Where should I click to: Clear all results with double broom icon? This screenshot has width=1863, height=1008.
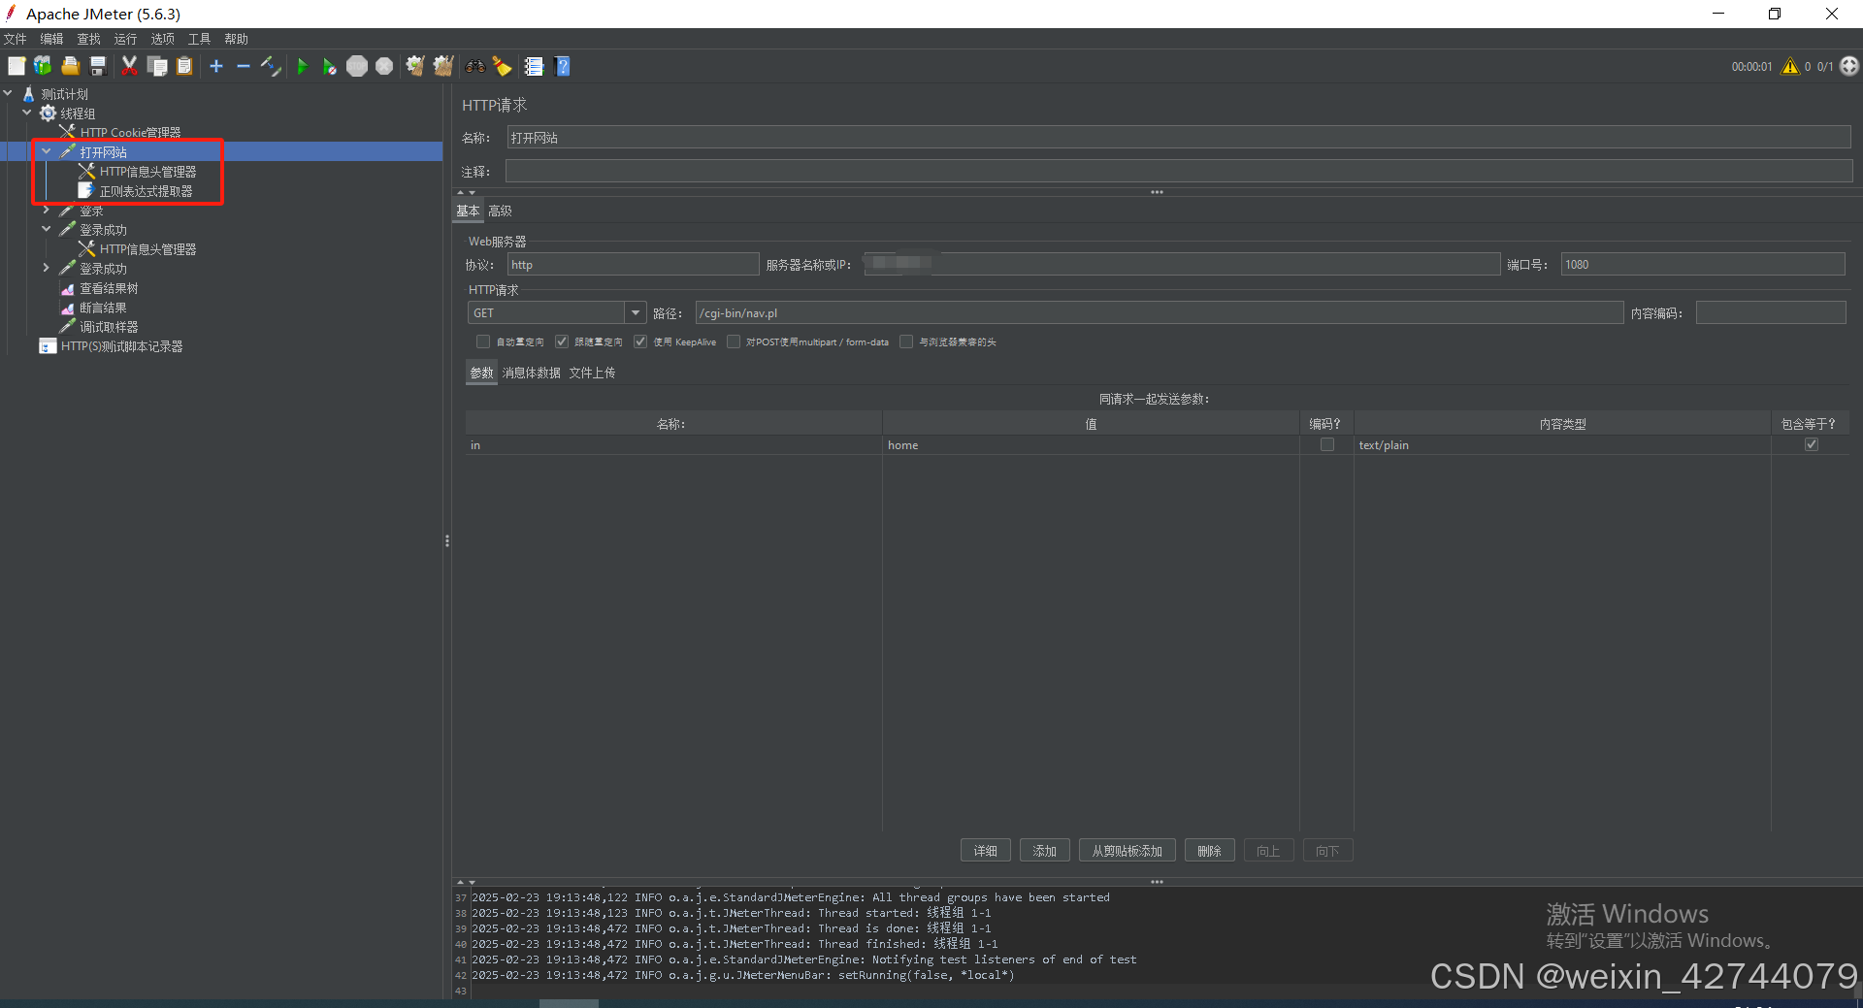pos(443,66)
